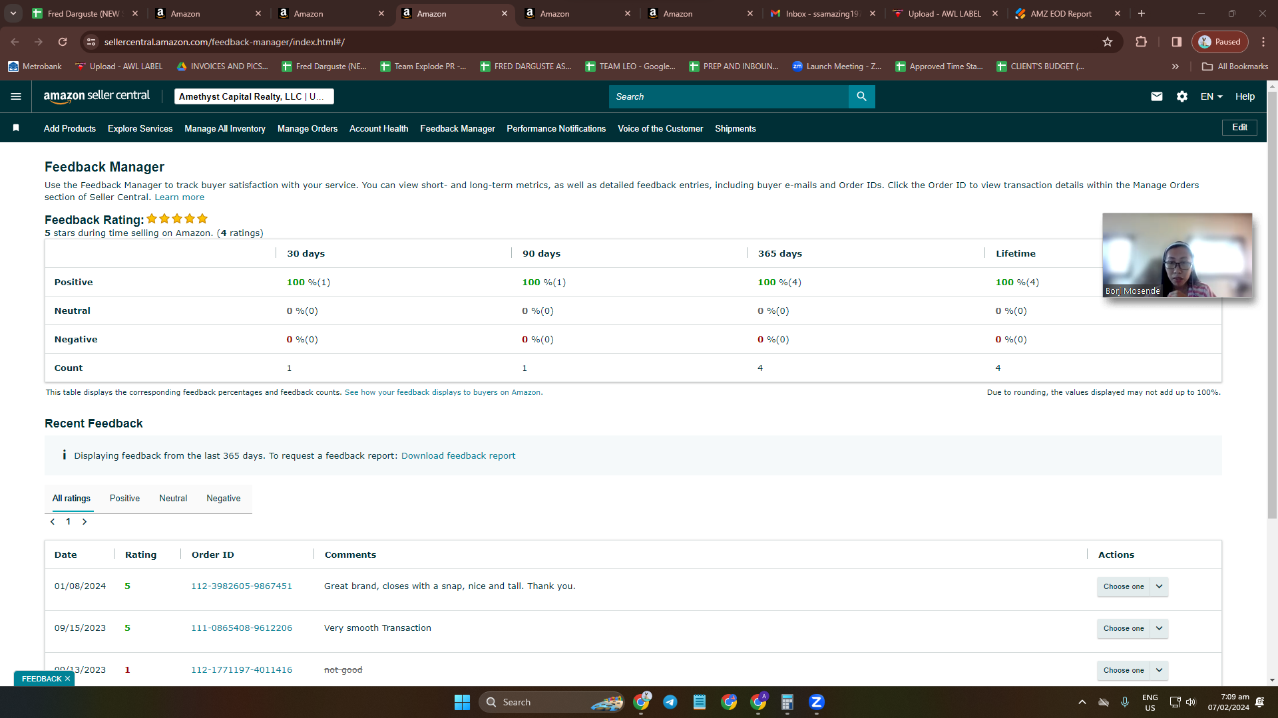Select the Neutral ratings tab
Viewport: 1278px width, 718px height.
(x=173, y=498)
